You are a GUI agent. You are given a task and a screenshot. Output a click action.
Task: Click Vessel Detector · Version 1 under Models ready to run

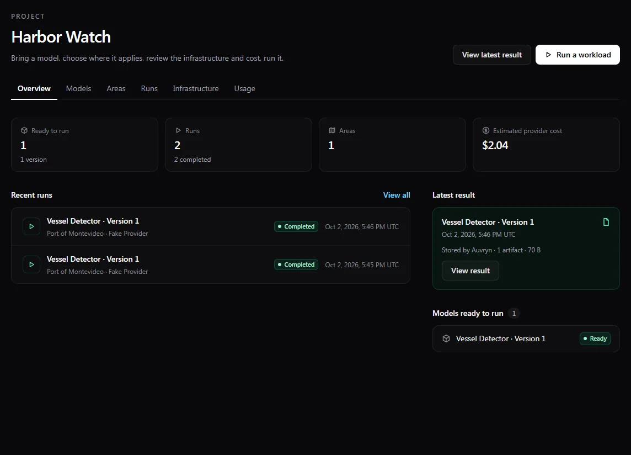(501, 339)
